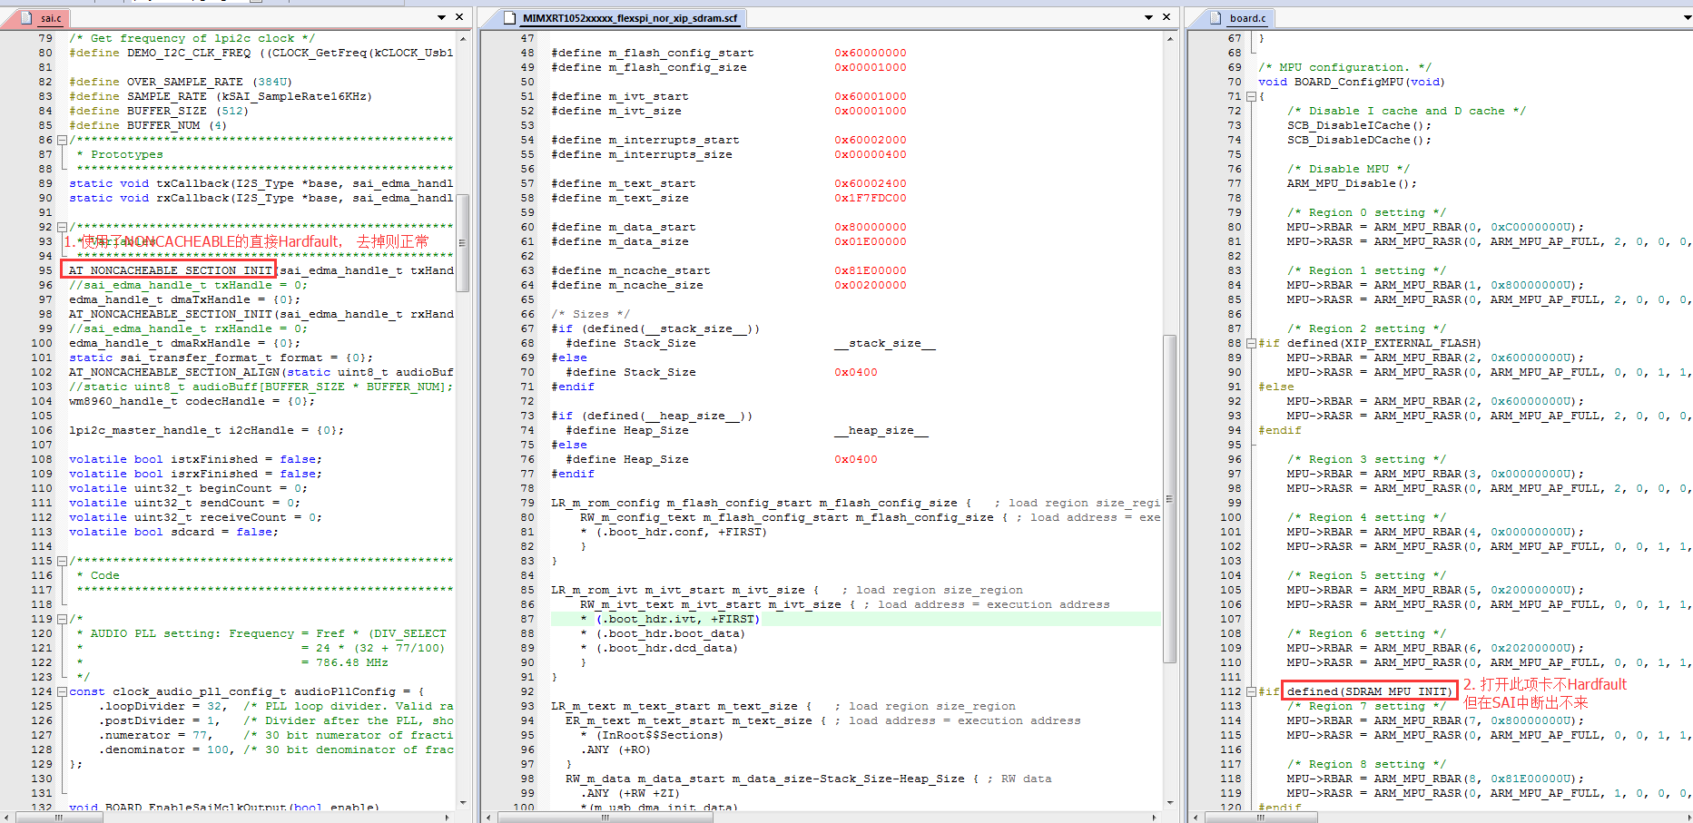Click the file icon on the .scf tab

click(x=509, y=18)
